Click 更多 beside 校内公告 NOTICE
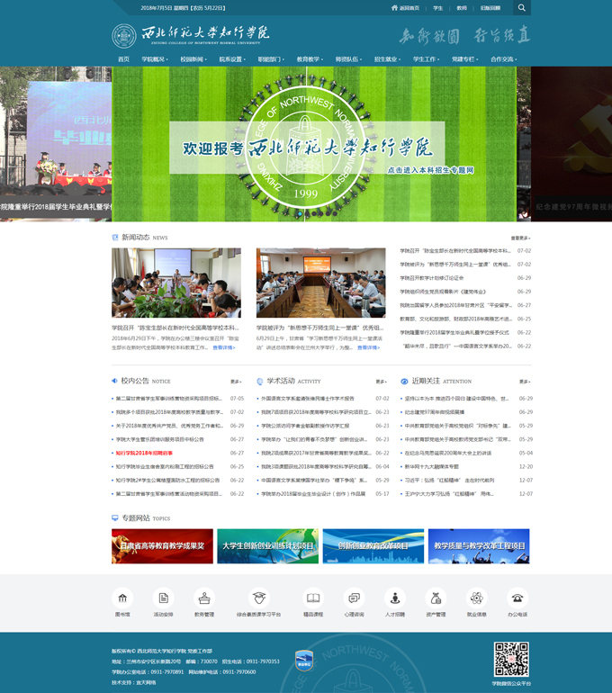The width and height of the screenshot is (612, 693). point(236,382)
